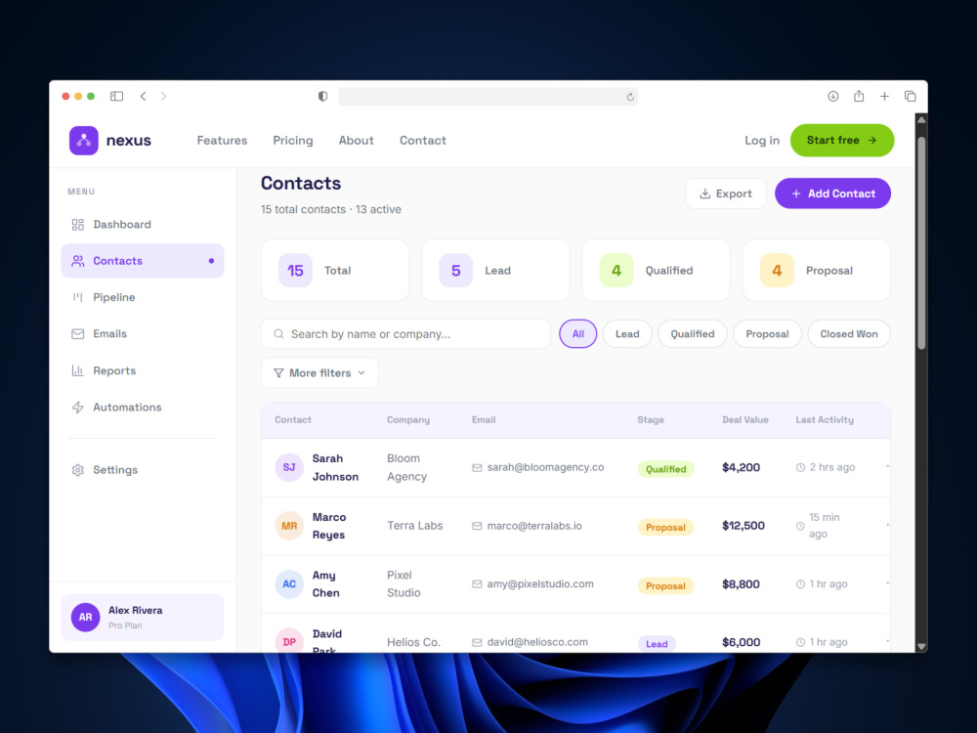Screen dimensions: 977x733
Task: Click the nexus logo icon
Action: 83,140
